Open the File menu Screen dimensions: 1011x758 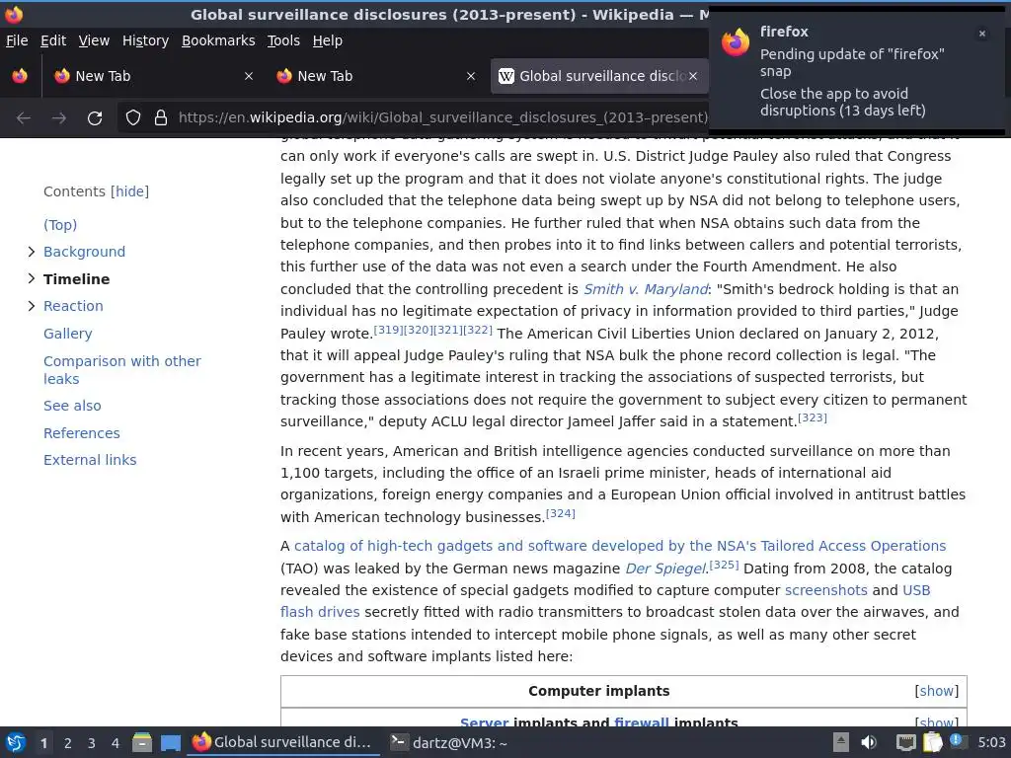(17, 40)
